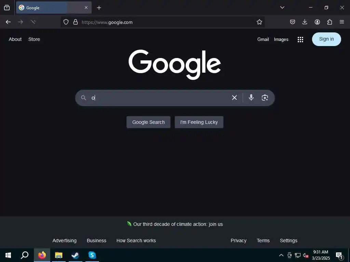Open the Terms footer link
The width and height of the screenshot is (350, 262).
263,241
